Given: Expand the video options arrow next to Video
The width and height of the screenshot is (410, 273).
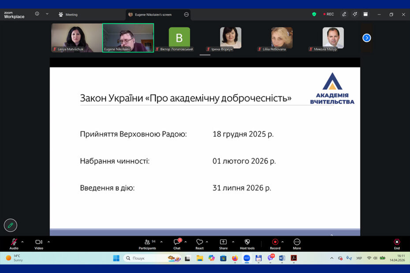Looking at the screenshot, I should 48,242.
